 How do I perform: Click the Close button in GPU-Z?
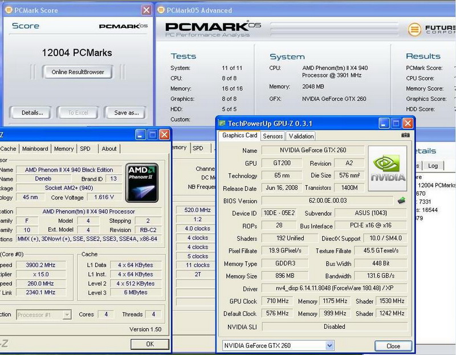tap(393, 346)
